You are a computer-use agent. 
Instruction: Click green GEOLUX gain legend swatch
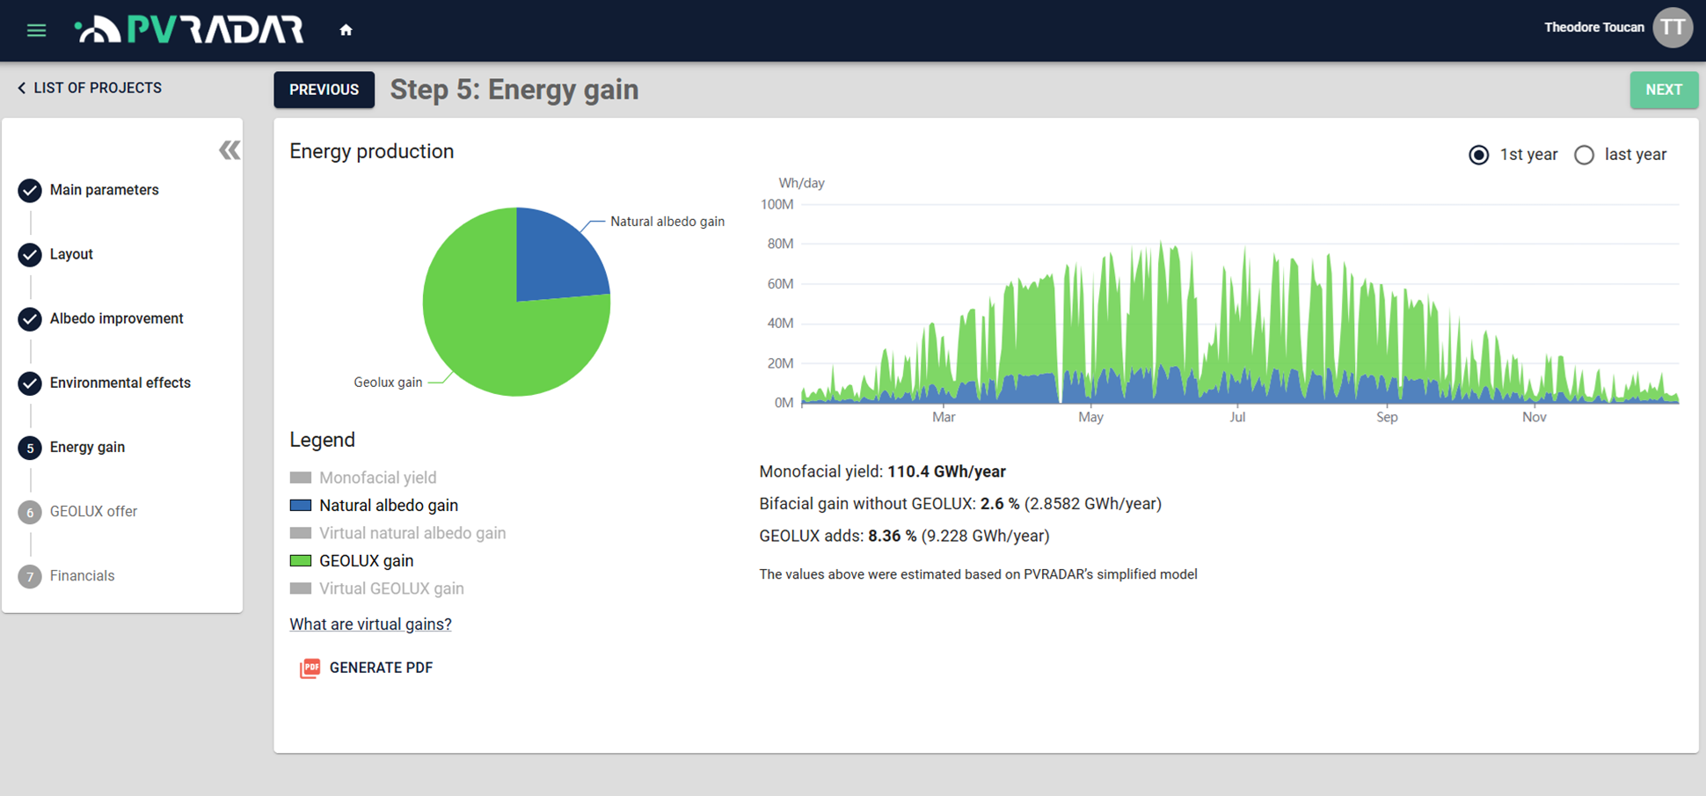pyautogui.click(x=301, y=561)
